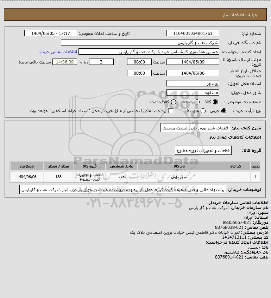Click the row number cell 1
The height and width of the screenshot is (298, 271).
point(256,177)
